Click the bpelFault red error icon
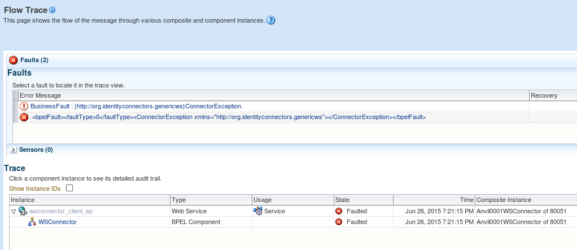The width and height of the screenshot is (577, 250). tap(24, 117)
